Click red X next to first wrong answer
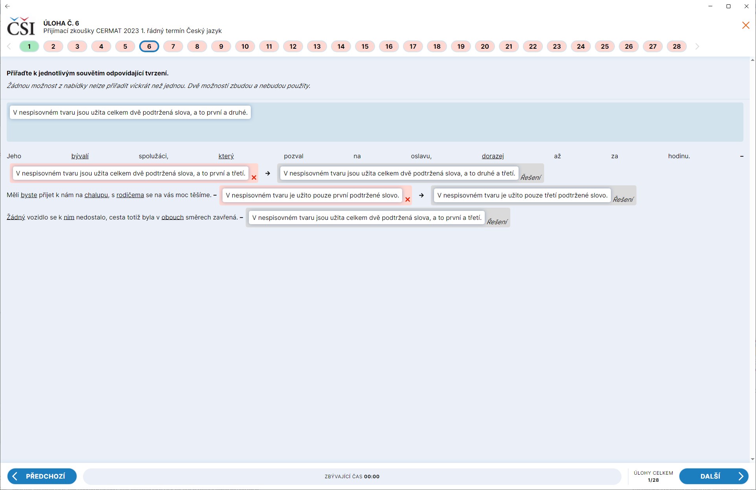The width and height of the screenshot is (756, 490). pos(254,177)
